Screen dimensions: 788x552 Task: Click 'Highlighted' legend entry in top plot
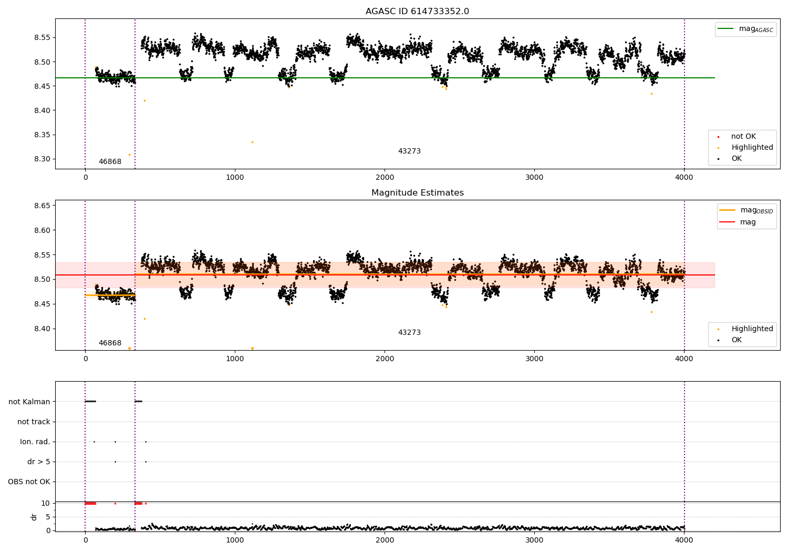point(752,148)
